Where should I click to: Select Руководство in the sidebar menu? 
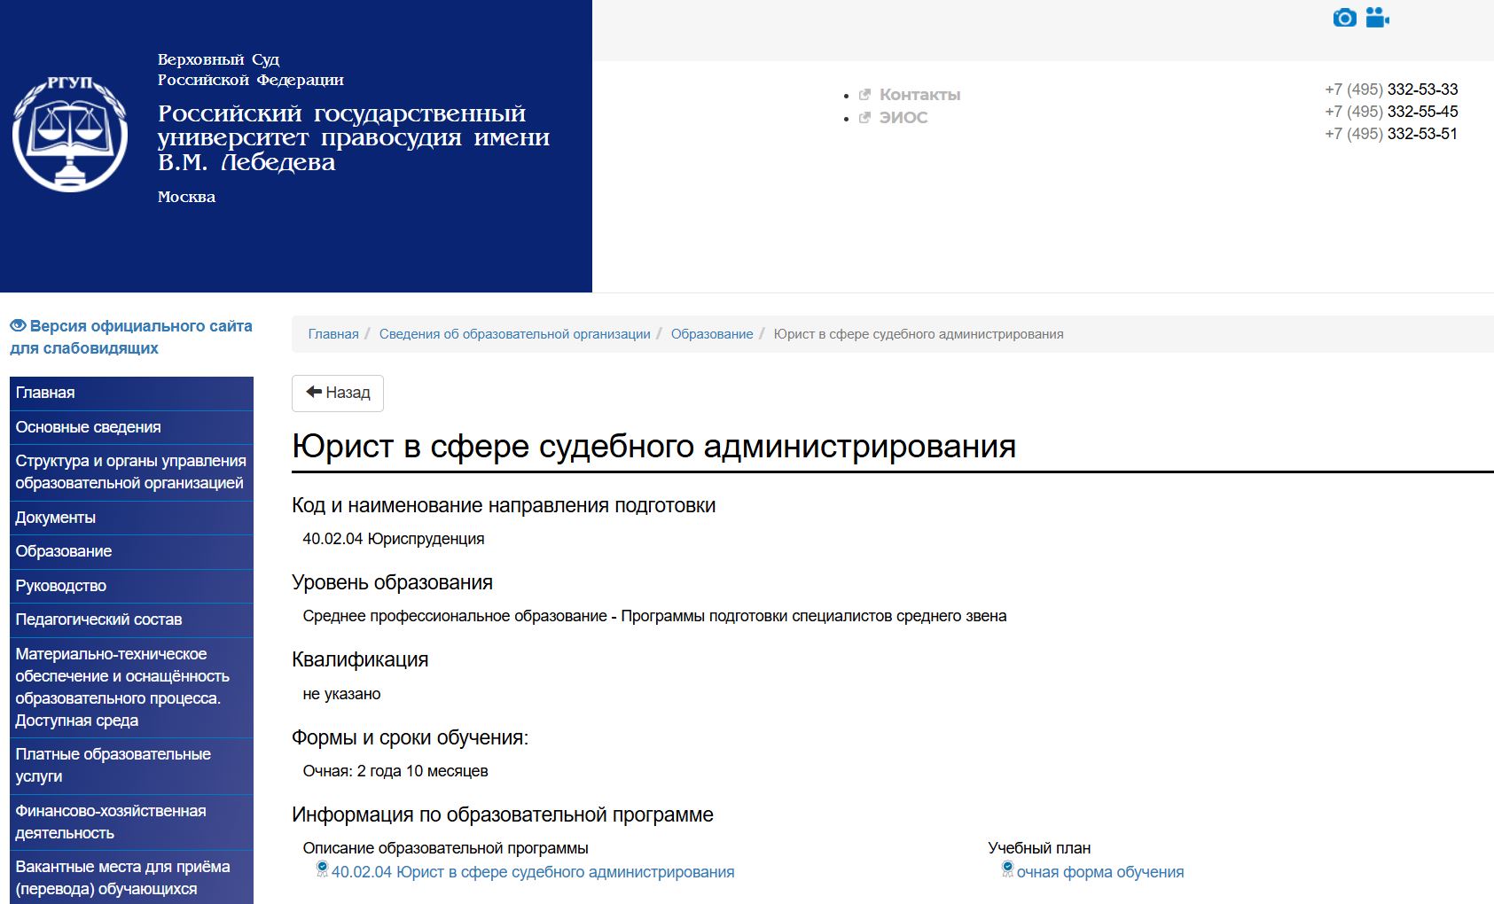tap(131, 586)
